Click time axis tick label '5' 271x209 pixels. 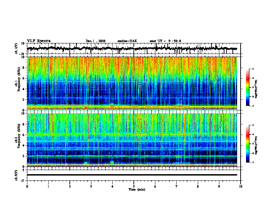tap(134, 186)
